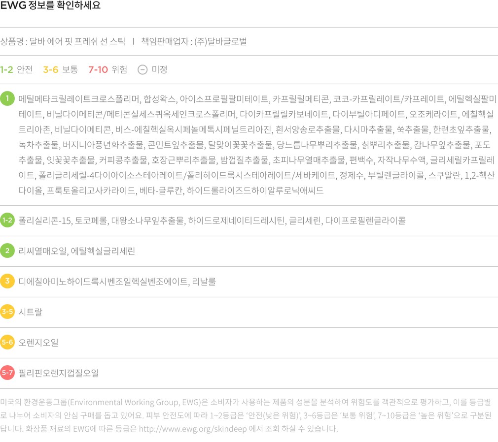Click the 미정 undetermined dash circle icon

coord(142,69)
